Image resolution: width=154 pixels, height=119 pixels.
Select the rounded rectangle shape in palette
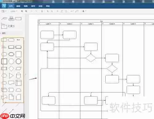click(11, 40)
